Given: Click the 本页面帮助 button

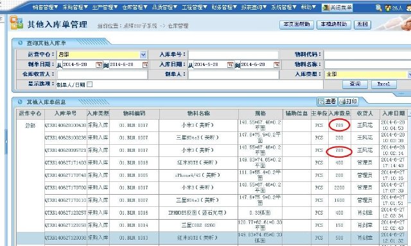Looking at the screenshot, I should 297,24.
